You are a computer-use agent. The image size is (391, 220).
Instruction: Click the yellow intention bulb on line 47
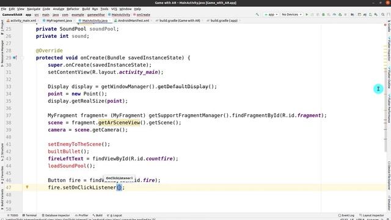(27, 187)
